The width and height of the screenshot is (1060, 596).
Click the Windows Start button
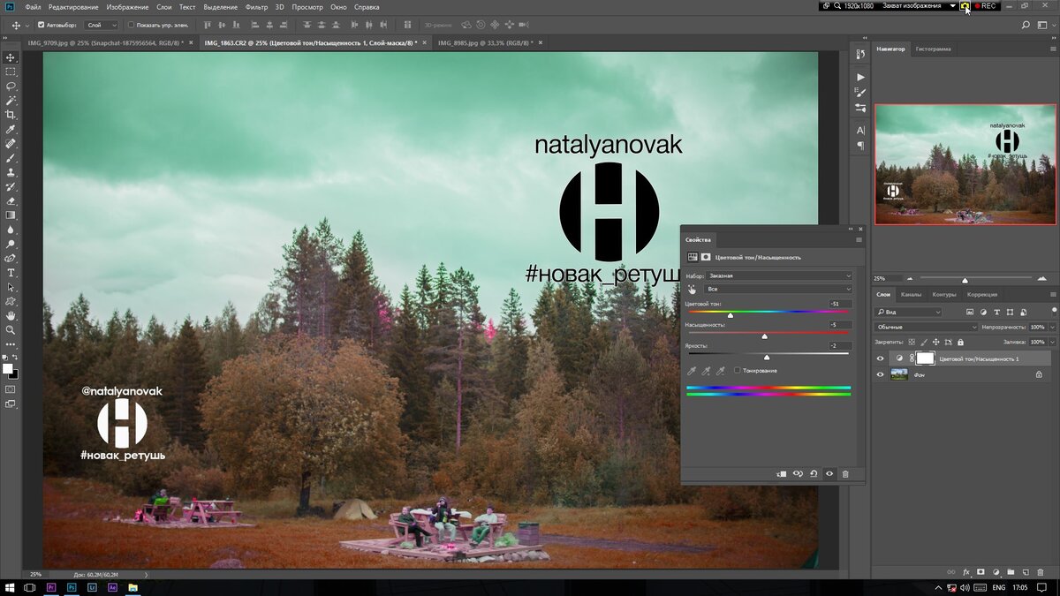[x=11, y=587]
